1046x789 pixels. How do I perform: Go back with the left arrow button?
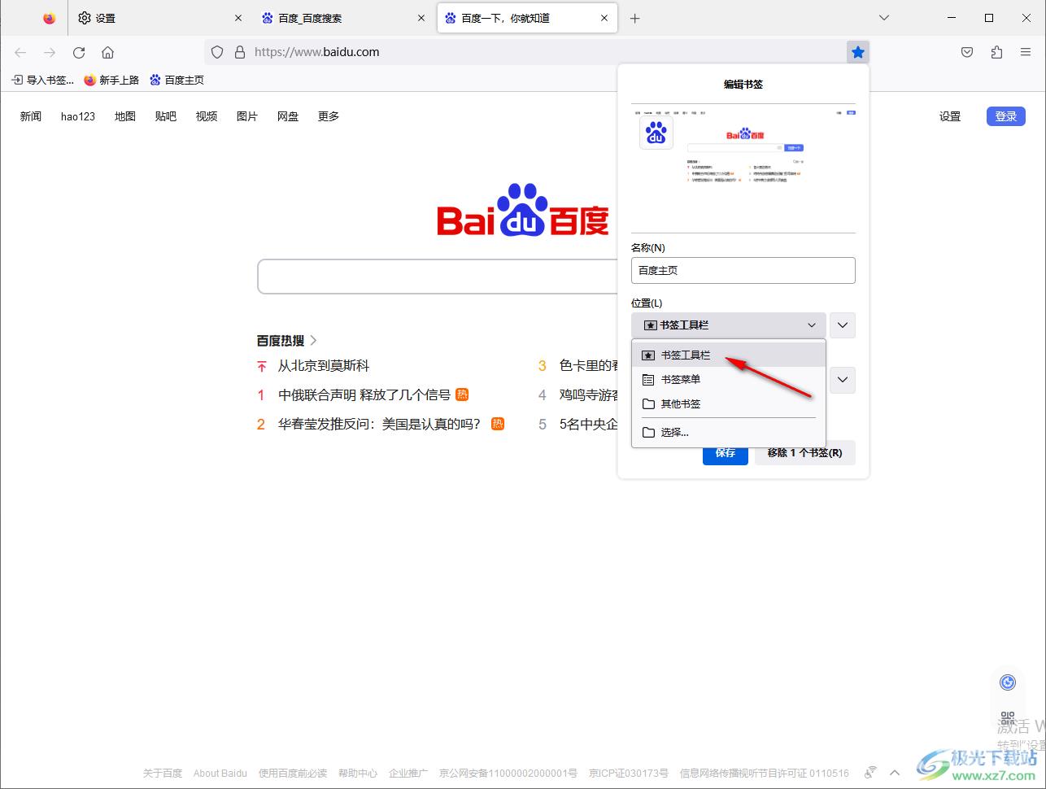point(20,52)
